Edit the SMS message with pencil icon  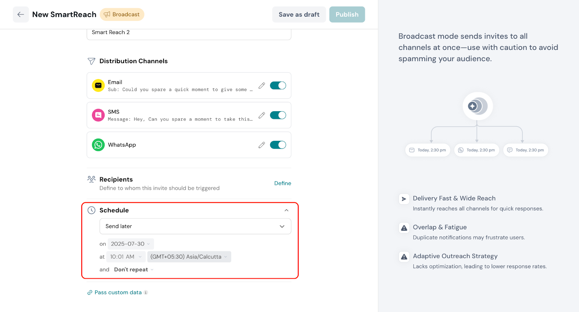tap(262, 115)
